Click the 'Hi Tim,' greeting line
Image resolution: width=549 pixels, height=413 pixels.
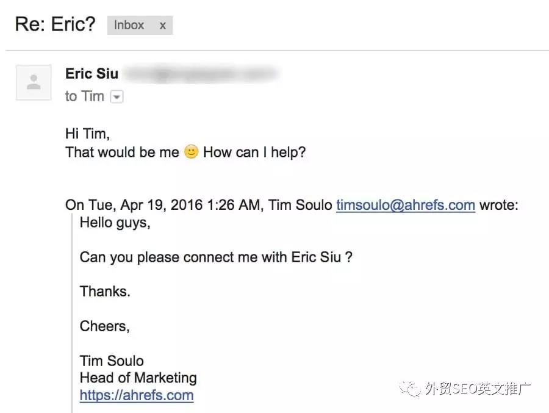tap(87, 134)
